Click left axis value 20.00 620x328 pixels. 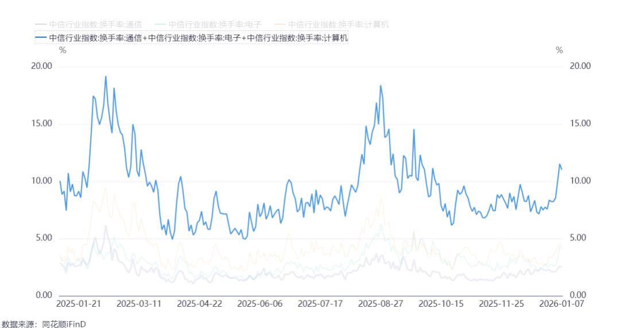tap(41, 66)
